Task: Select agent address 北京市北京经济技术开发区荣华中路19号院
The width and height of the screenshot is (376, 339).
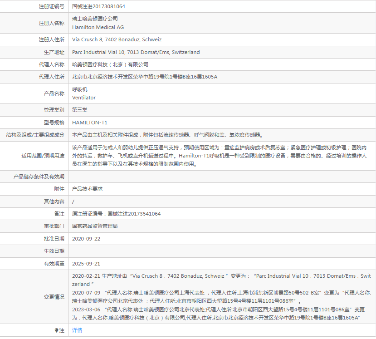Action: pyautogui.click(x=120, y=77)
